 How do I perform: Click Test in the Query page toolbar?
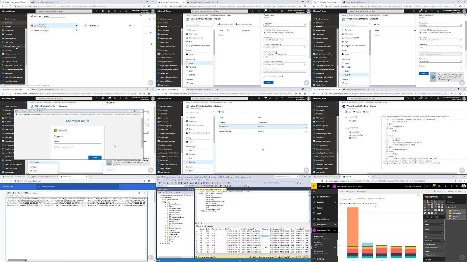coord(366,112)
